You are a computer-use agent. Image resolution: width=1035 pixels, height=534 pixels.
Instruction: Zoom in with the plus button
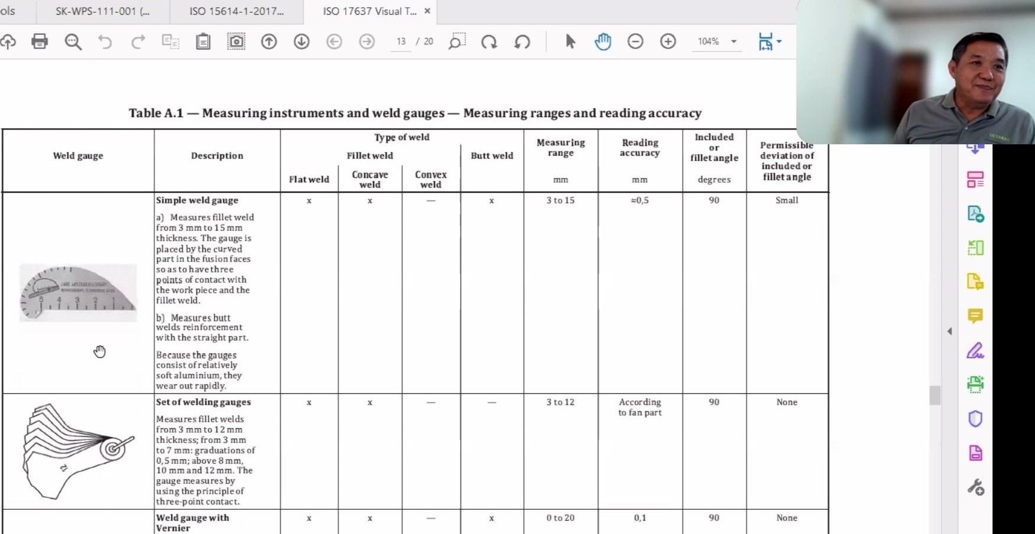click(668, 41)
